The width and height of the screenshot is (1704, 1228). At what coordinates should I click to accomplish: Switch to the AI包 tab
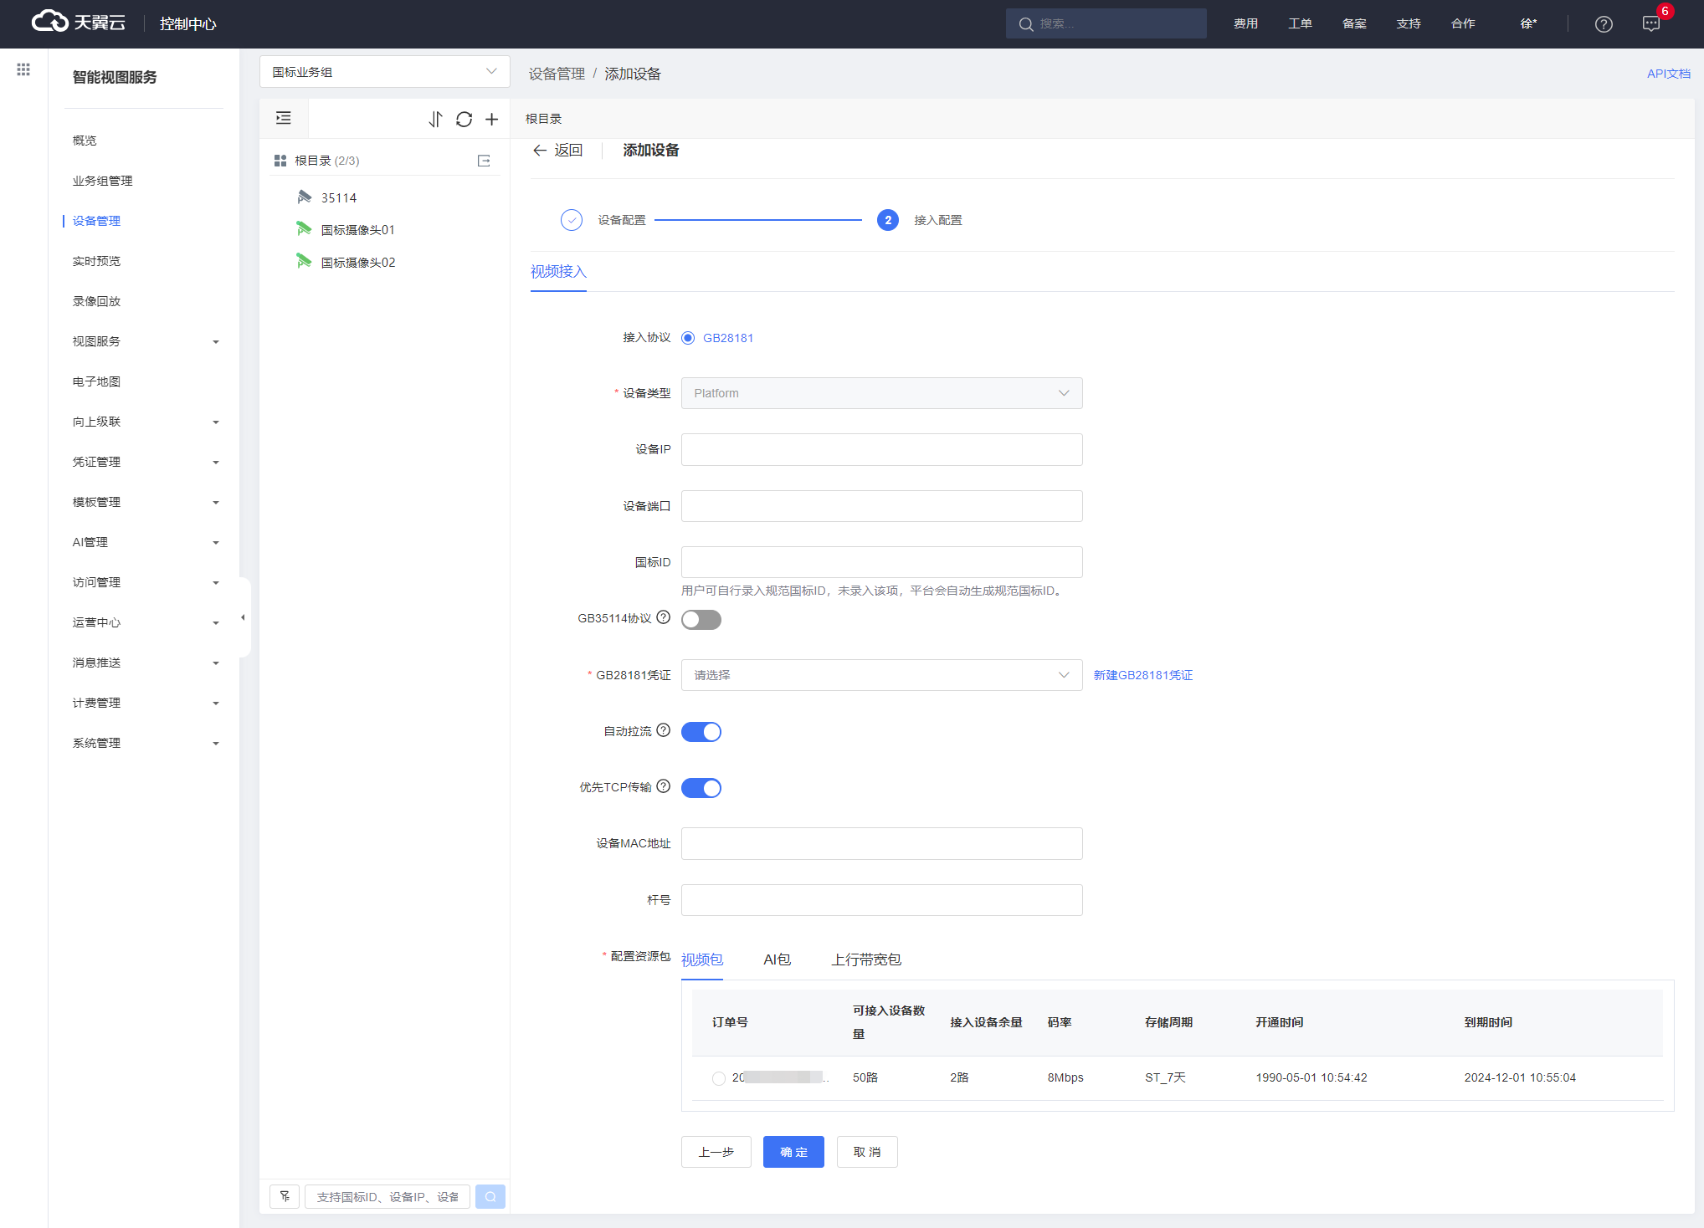pyautogui.click(x=777, y=959)
